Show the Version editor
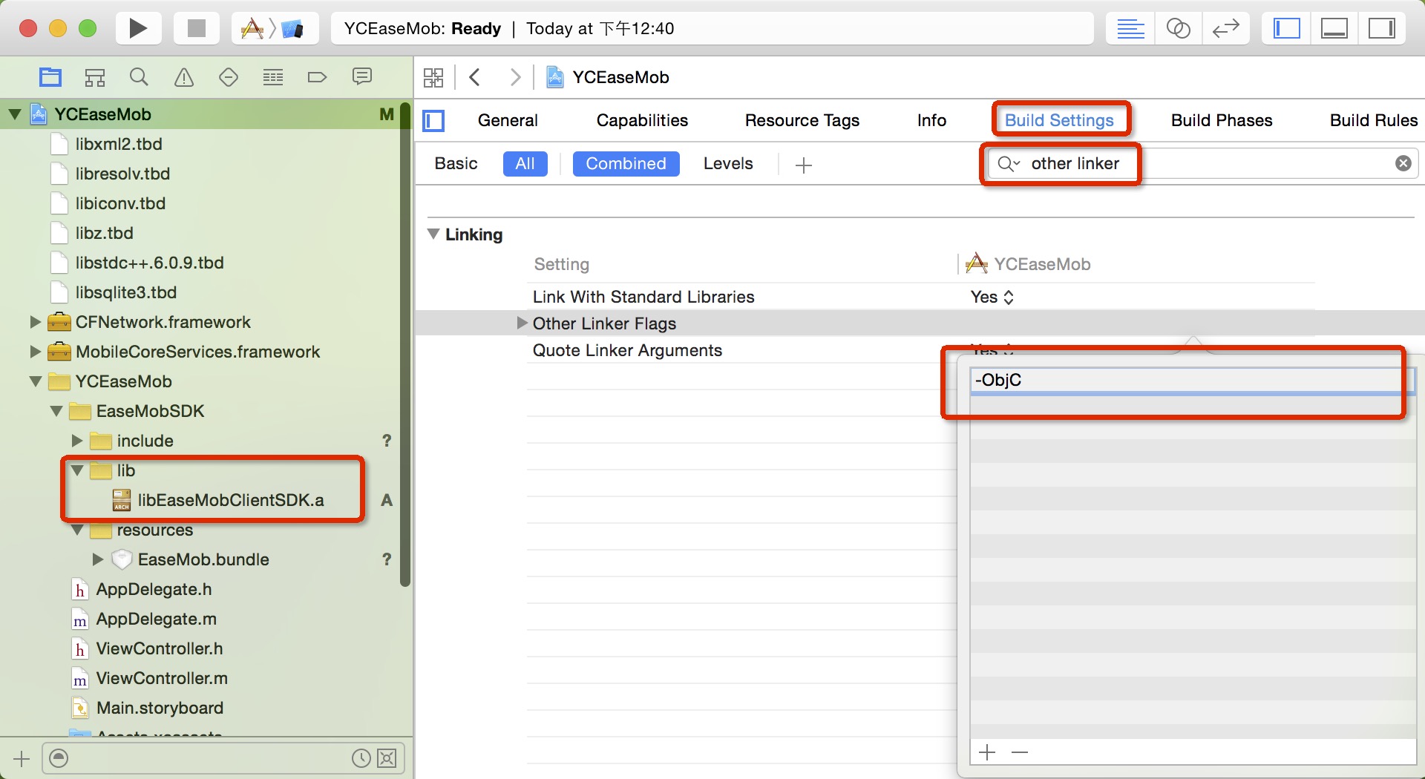The height and width of the screenshot is (779, 1425). tap(1225, 28)
